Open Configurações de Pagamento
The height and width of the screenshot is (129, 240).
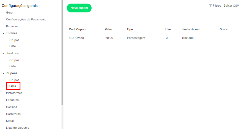tap(26, 19)
